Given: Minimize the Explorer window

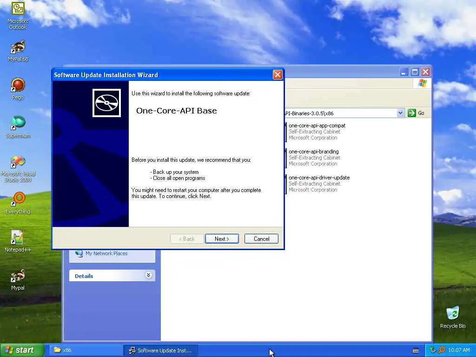Looking at the screenshot, I should (404, 72).
